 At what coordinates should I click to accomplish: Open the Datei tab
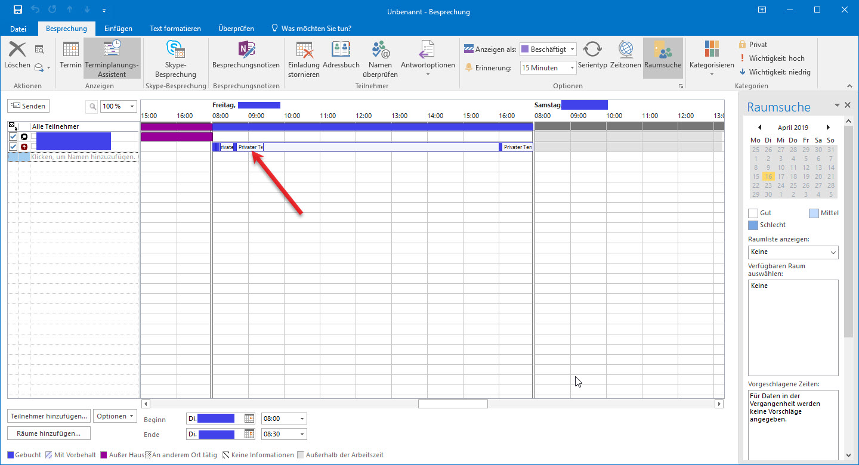pyautogui.click(x=18, y=28)
